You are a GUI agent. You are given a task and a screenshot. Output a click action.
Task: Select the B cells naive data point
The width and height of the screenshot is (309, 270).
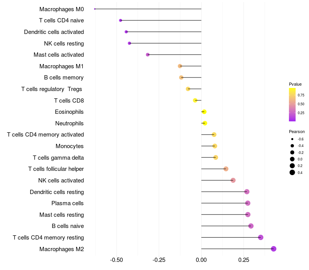[x=251, y=226]
